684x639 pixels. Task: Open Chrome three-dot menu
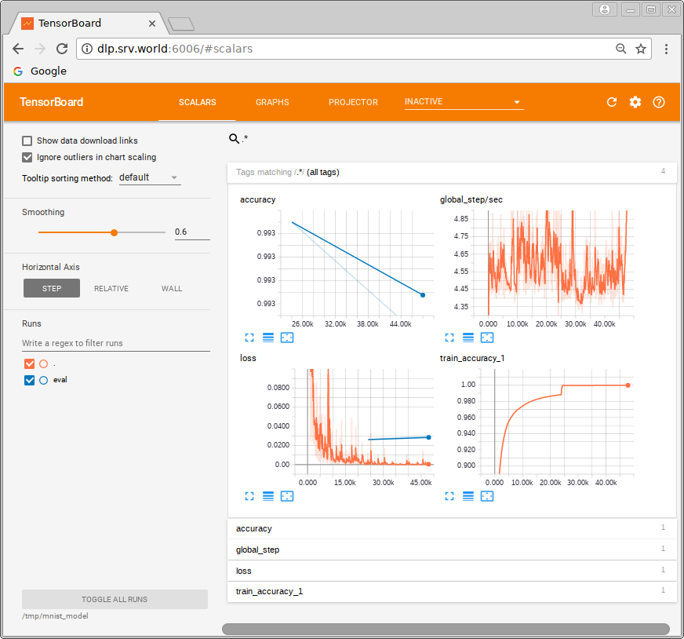click(666, 49)
